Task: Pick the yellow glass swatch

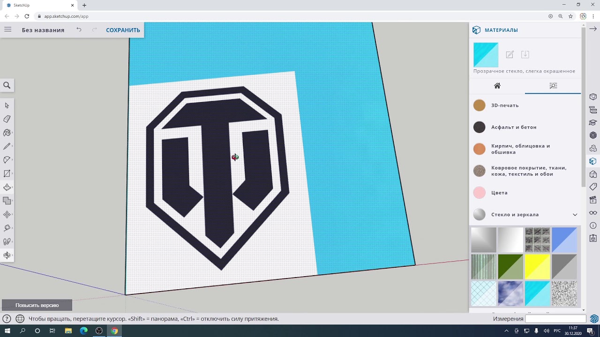Action: point(537,267)
